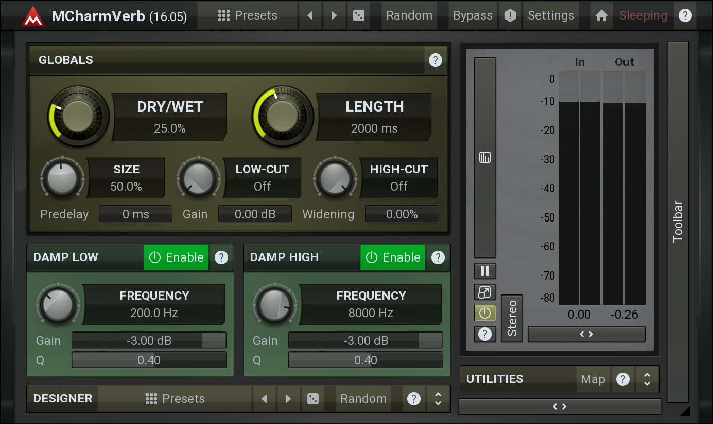The image size is (713, 424).
Task: Click the HIGH-CUT Off value
Action: pos(398,187)
